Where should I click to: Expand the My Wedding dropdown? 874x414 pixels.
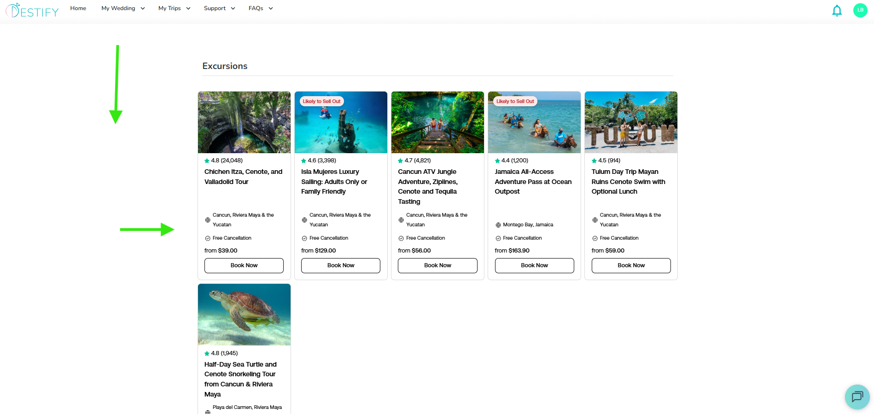pyautogui.click(x=123, y=8)
